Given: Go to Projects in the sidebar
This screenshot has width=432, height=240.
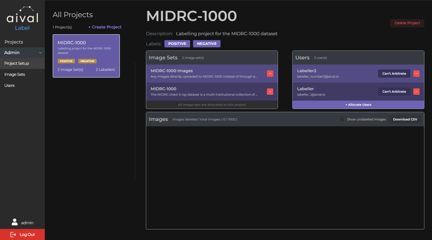Looking at the screenshot, I should tap(13, 42).
